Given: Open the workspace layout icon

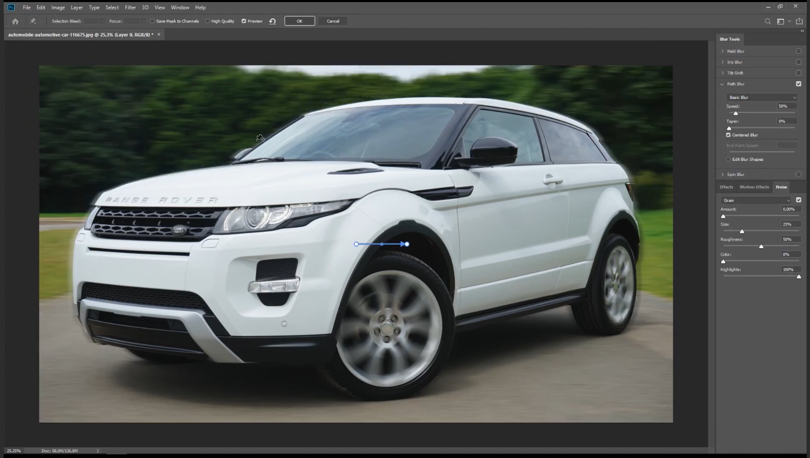Looking at the screenshot, I should tap(780, 21).
